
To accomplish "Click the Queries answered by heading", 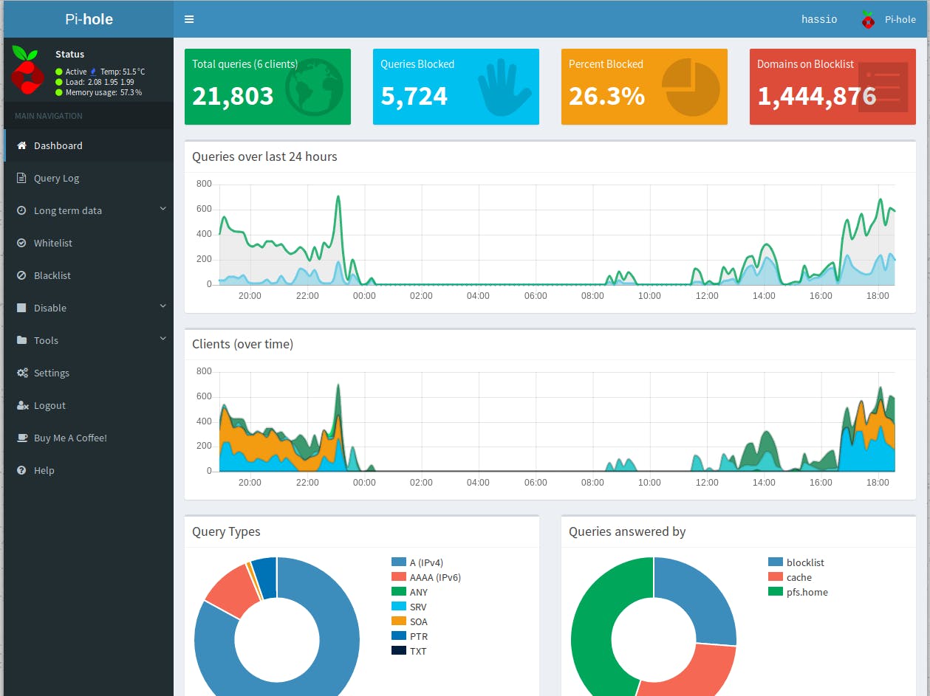I will (x=627, y=531).
